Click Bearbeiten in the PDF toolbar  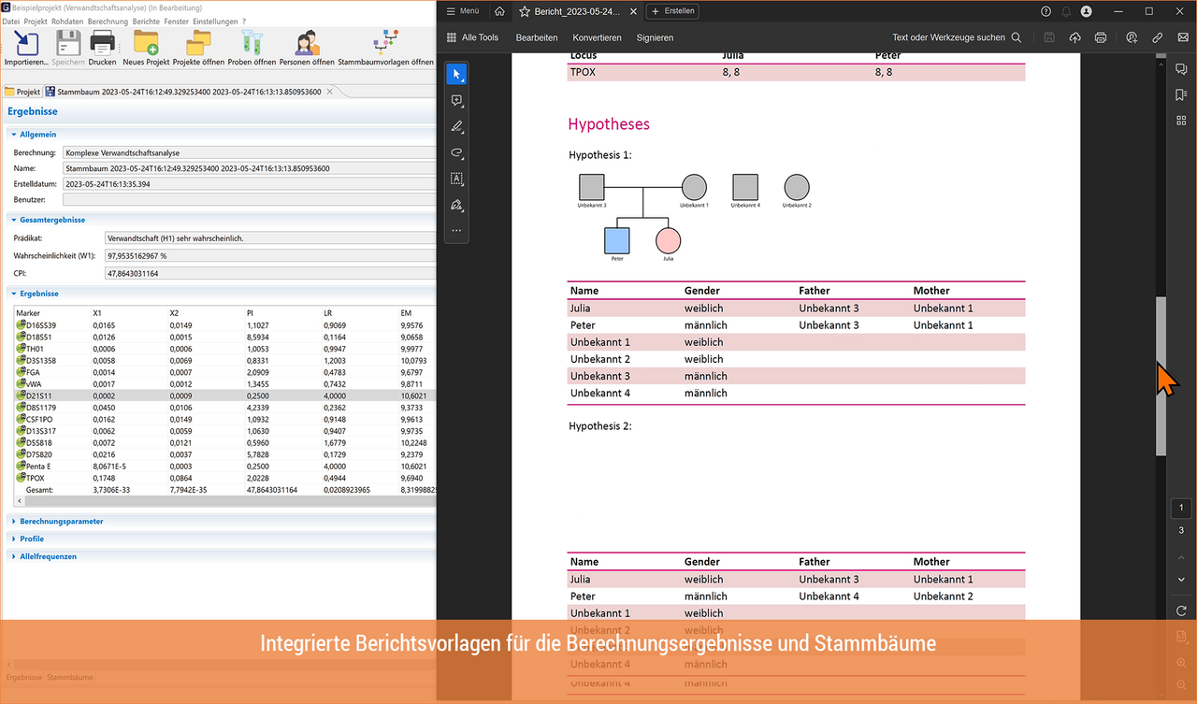[537, 37]
